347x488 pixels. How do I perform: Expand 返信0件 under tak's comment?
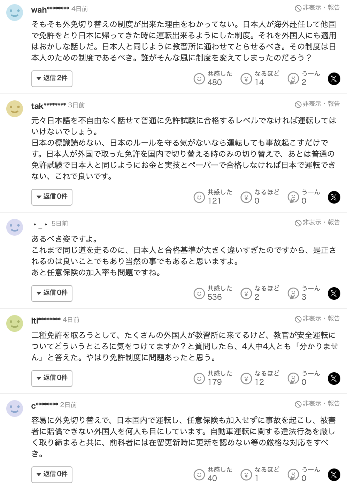(x=52, y=197)
